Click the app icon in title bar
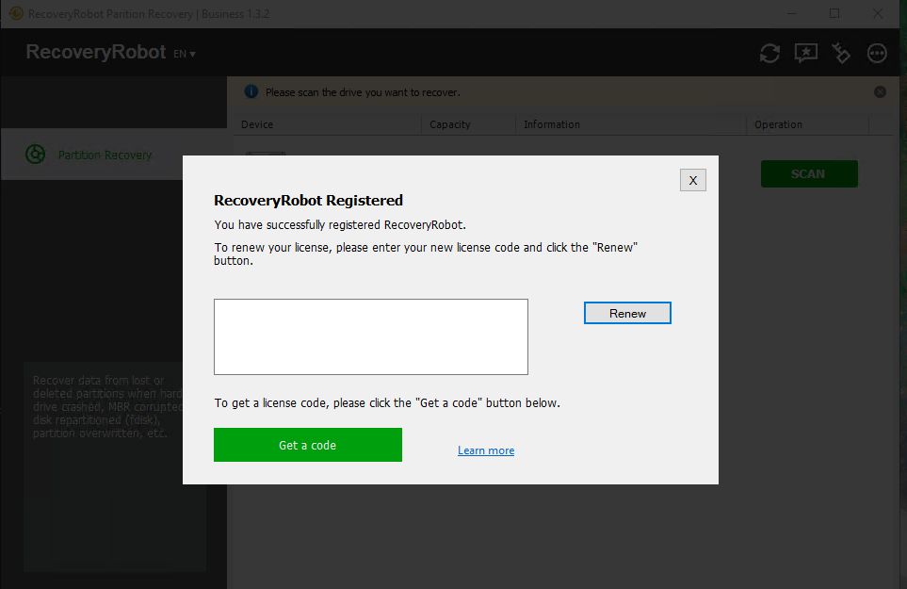907x589 pixels. 16,13
